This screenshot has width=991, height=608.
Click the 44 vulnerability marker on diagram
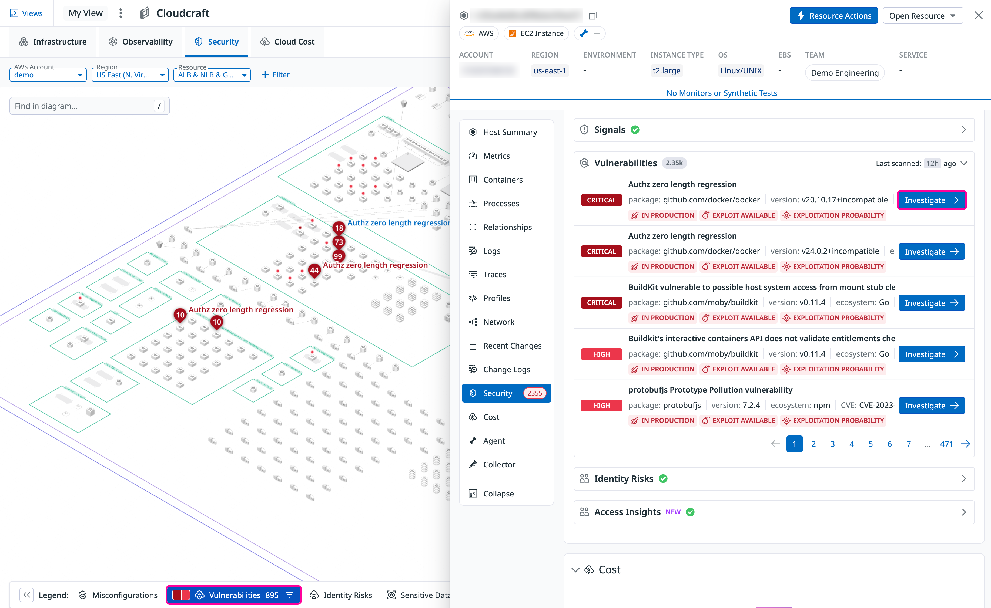click(x=314, y=271)
